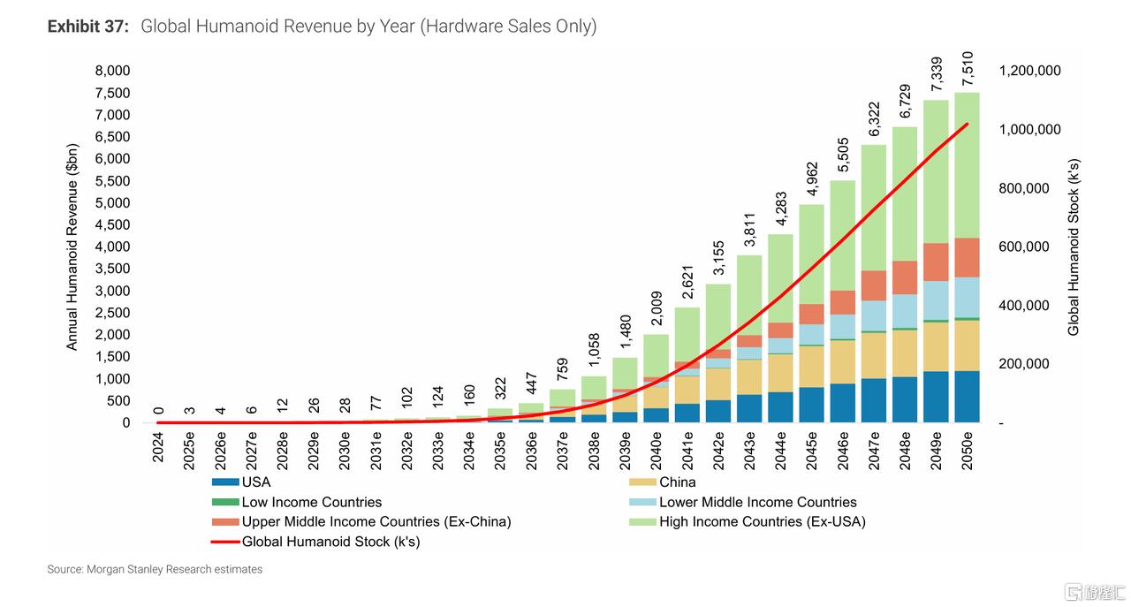
Task: Click the 4,962 data label
Action: (x=812, y=179)
